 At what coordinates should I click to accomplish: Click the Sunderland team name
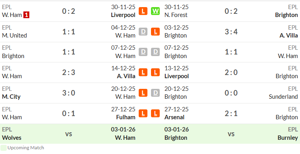click(283, 97)
